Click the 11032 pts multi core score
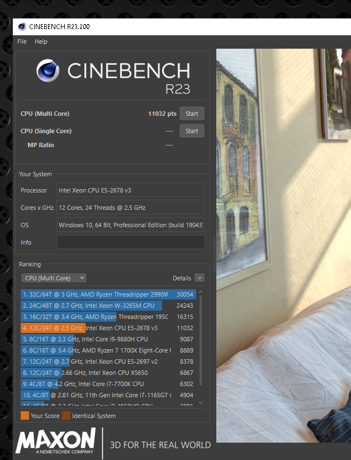351x460 pixels. 162,114
